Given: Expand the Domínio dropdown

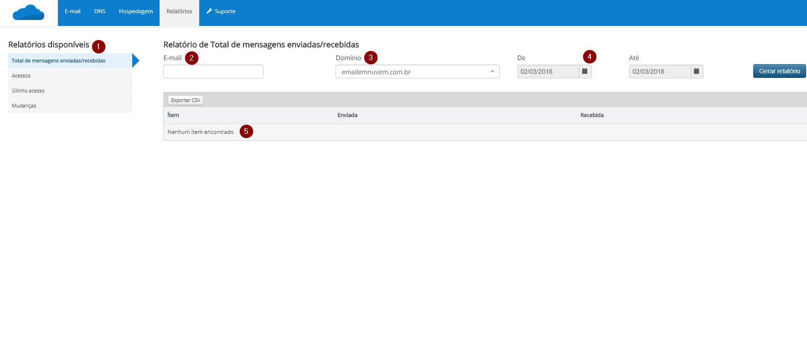Looking at the screenshot, I should (x=417, y=72).
